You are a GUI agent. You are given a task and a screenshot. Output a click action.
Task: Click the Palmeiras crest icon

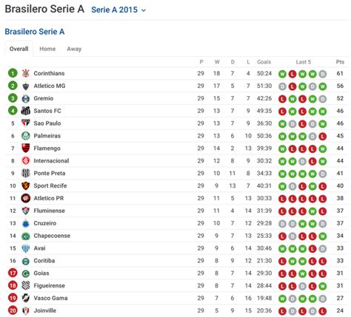point(26,136)
